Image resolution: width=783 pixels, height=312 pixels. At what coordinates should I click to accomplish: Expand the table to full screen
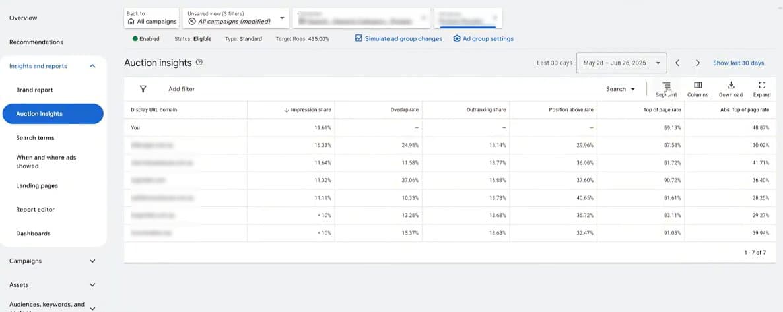[762, 86]
